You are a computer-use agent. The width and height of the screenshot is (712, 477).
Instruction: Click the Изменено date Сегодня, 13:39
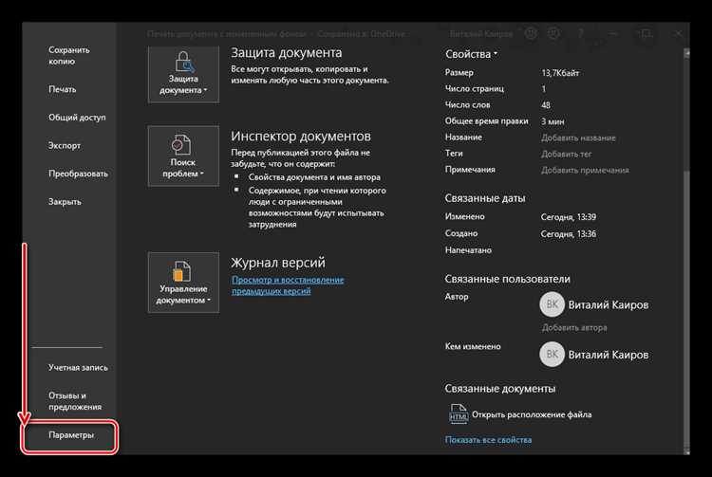tap(569, 217)
